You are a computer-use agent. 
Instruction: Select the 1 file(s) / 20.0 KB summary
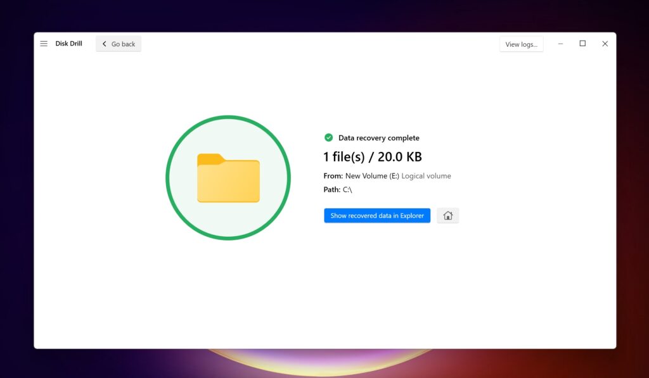tap(373, 156)
